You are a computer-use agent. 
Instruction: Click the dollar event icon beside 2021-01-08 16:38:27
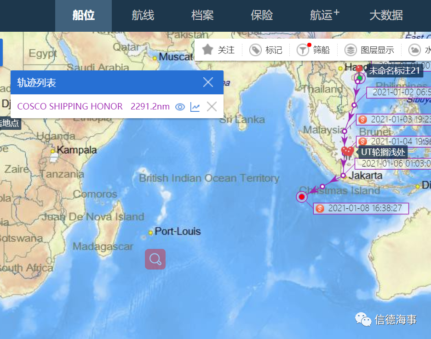tap(319, 208)
